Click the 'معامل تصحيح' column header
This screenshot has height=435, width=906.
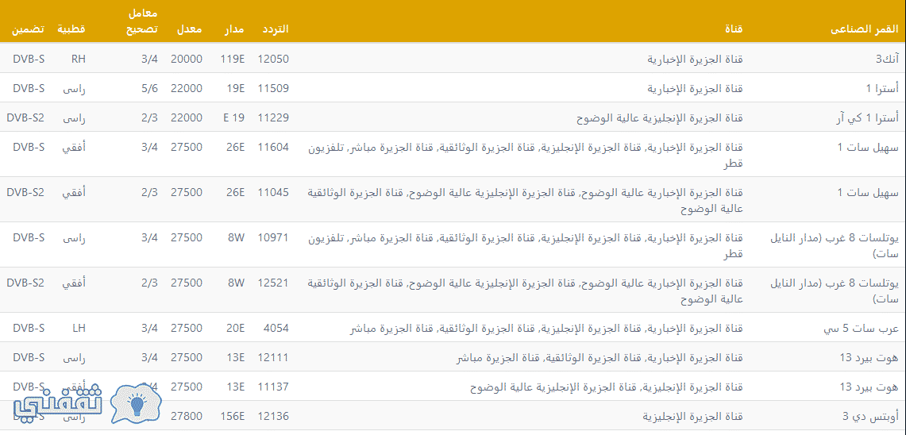(x=141, y=21)
